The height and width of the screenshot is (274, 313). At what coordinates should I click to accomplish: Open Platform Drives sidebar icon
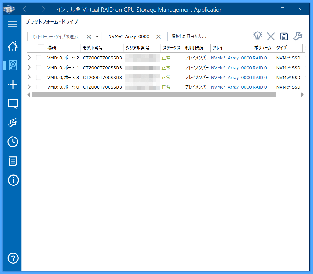(x=13, y=65)
